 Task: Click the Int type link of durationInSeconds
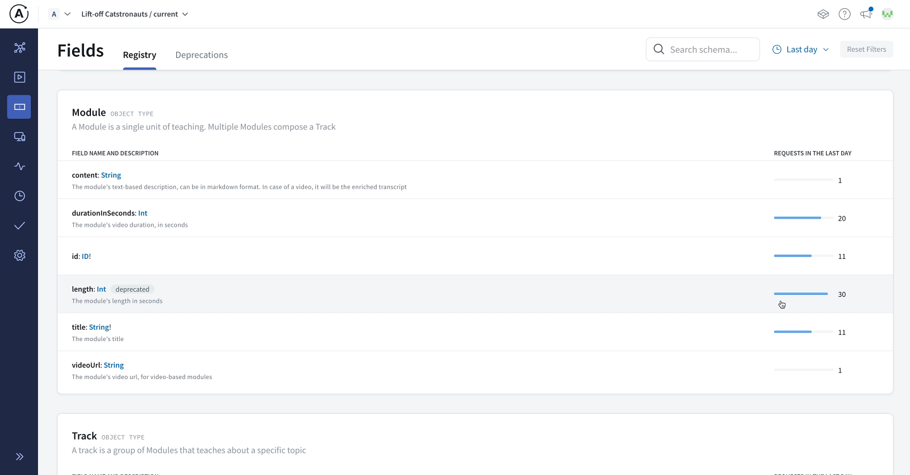(x=143, y=213)
